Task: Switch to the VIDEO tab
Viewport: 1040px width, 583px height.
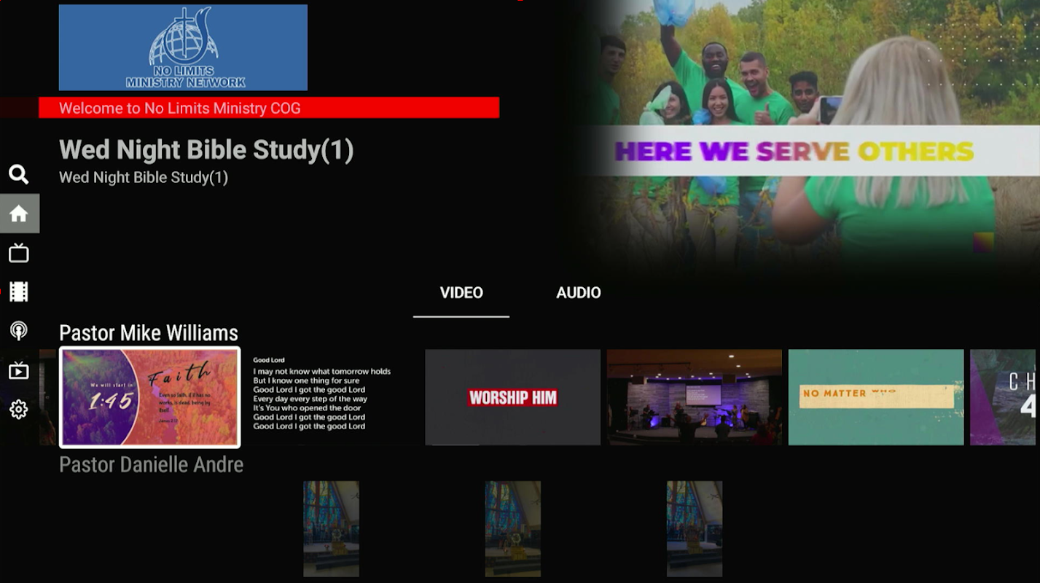Action: [x=461, y=293]
